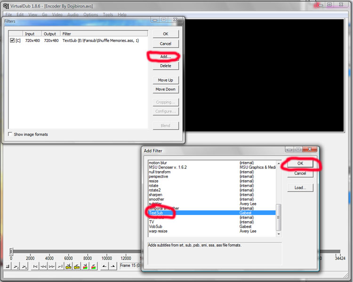Set the mark-in selection start icon

pyautogui.click(x=104, y=266)
